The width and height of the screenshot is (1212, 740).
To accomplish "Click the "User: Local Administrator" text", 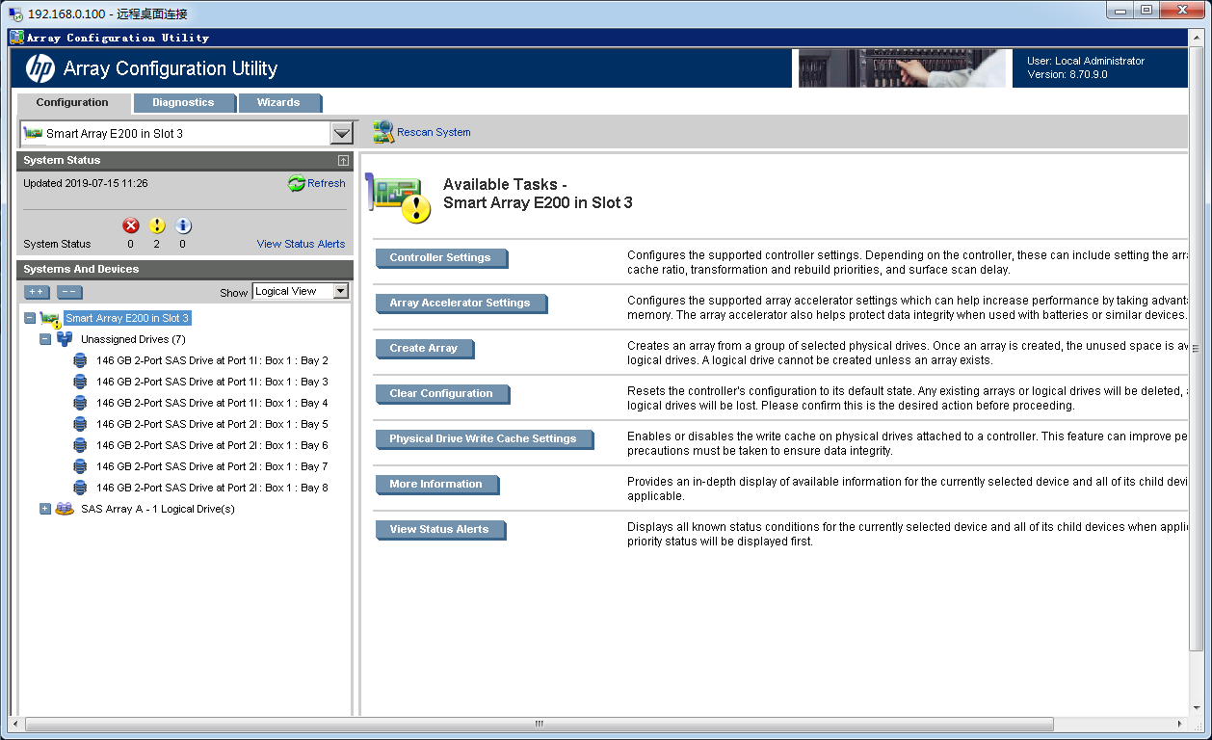I will pos(1086,61).
